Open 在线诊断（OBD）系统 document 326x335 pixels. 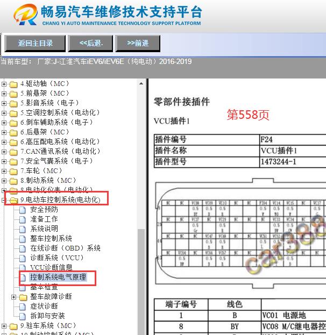click(x=65, y=248)
